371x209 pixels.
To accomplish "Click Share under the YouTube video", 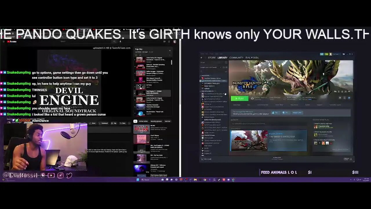I will point(92,123).
